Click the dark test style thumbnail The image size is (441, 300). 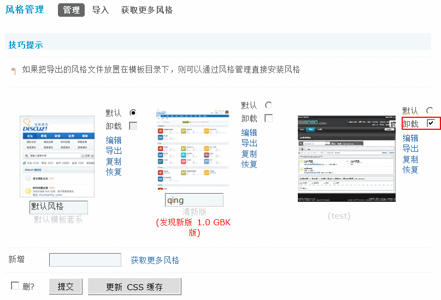click(x=346, y=159)
